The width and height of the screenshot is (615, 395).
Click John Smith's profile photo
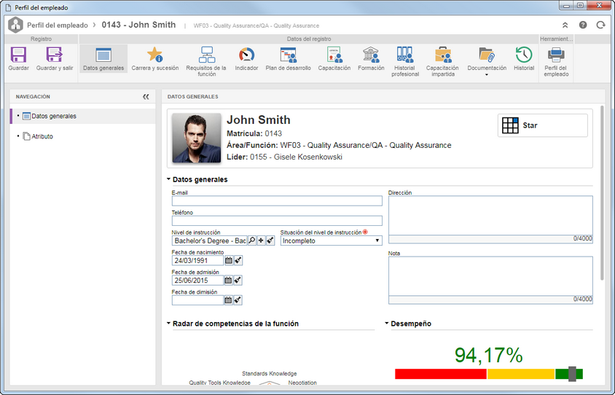pos(197,138)
